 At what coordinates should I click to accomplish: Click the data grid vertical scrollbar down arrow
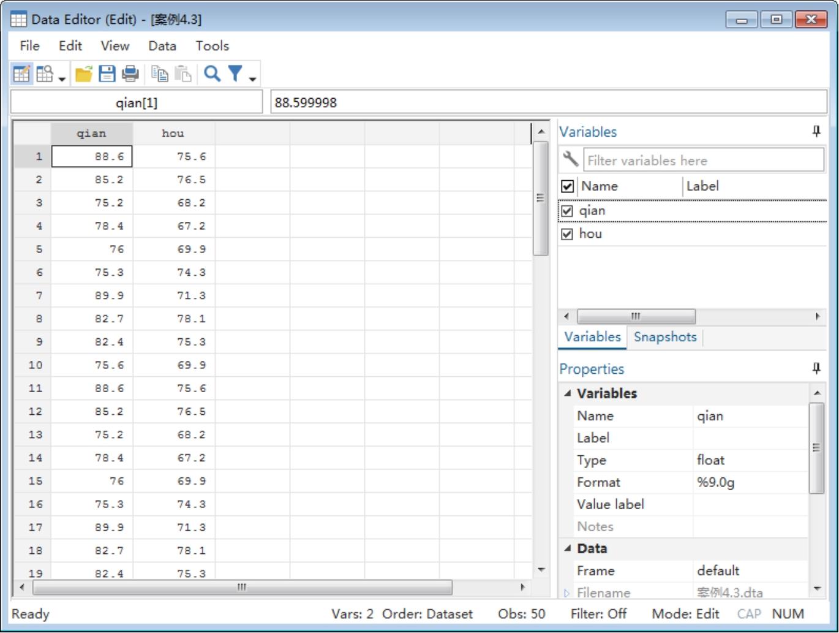click(x=541, y=570)
